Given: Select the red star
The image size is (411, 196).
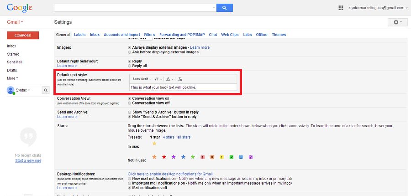Looking at the screenshot, I should click(164, 157).
